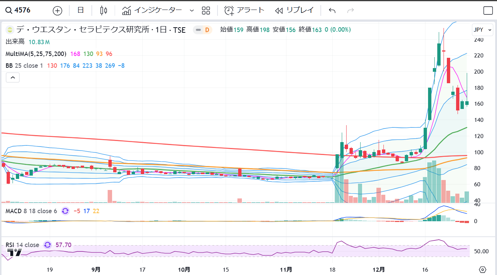Click the TradingView logo in the corner

(x=15, y=253)
